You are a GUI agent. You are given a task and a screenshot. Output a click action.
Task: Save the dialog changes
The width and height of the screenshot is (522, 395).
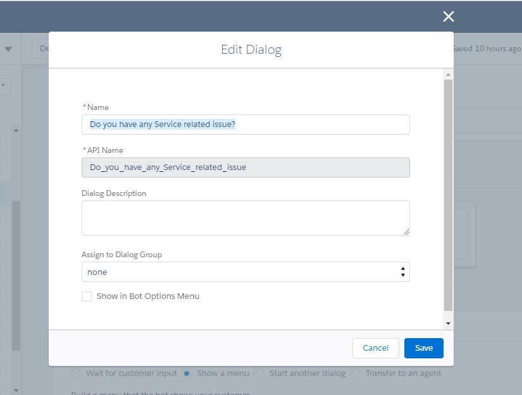tap(424, 348)
